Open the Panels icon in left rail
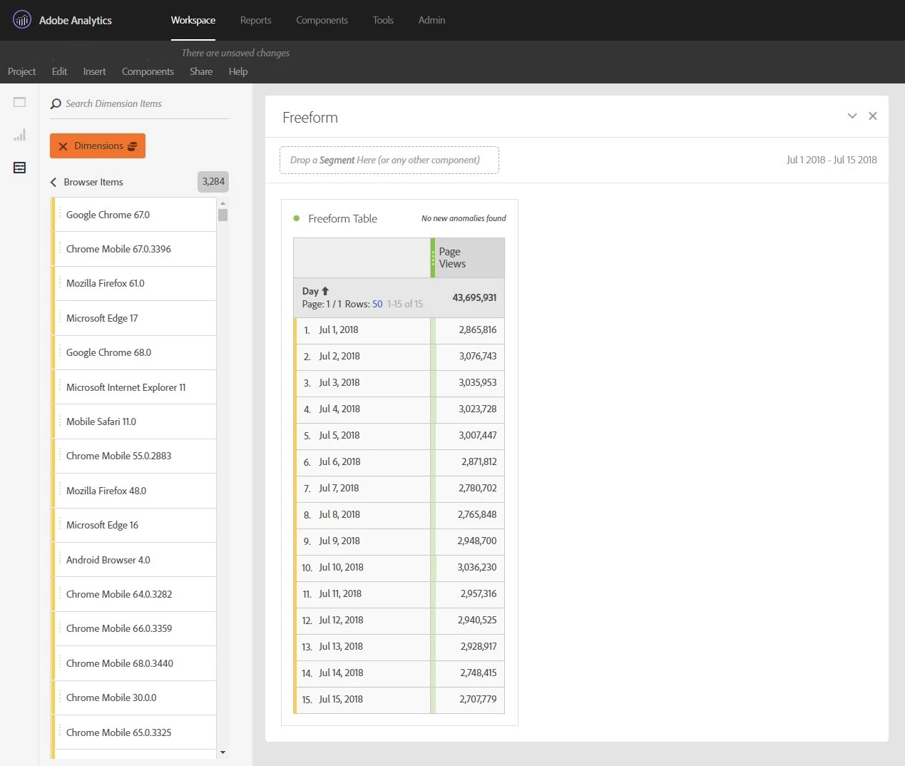This screenshot has height=766, width=905. [x=19, y=102]
